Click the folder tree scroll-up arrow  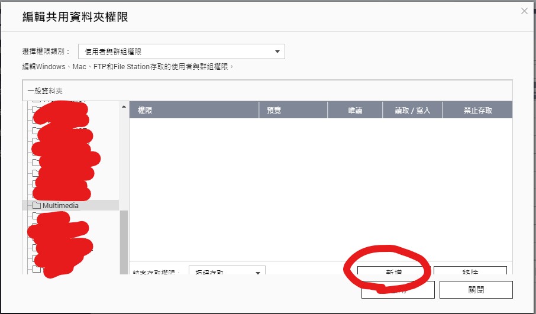(124, 106)
